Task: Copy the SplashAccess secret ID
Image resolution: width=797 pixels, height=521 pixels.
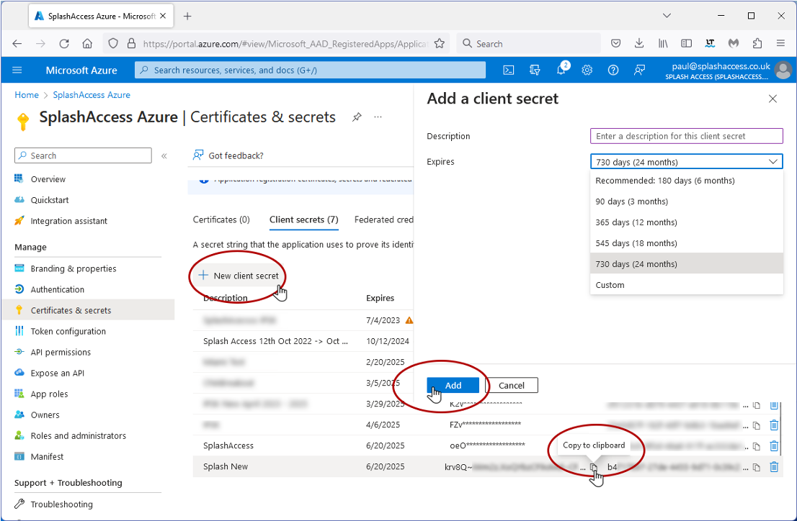Action: [757, 446]
